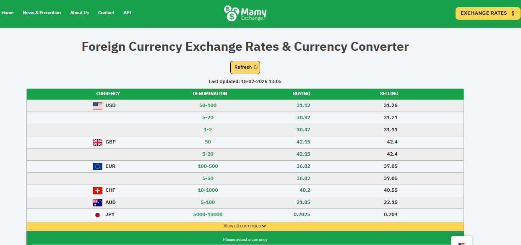The image size is (521, 245).
Task: Click the USD 50-100 selling rate 31.26
Action: click(390, 106)
